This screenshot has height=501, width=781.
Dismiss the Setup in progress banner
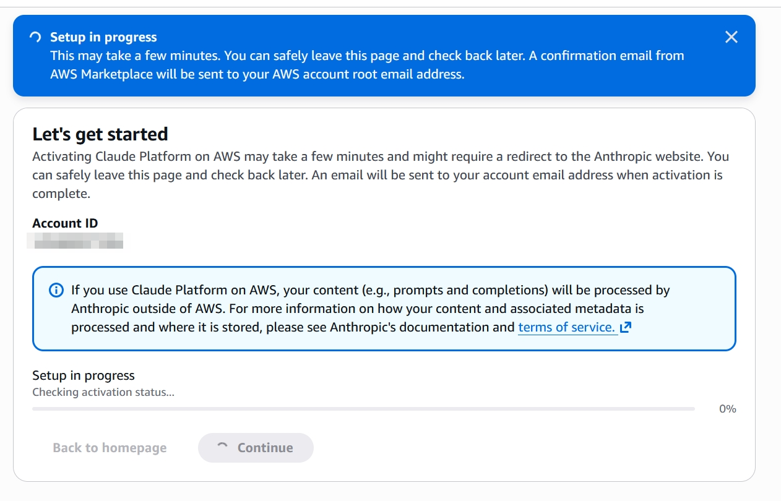coord(731,37)
